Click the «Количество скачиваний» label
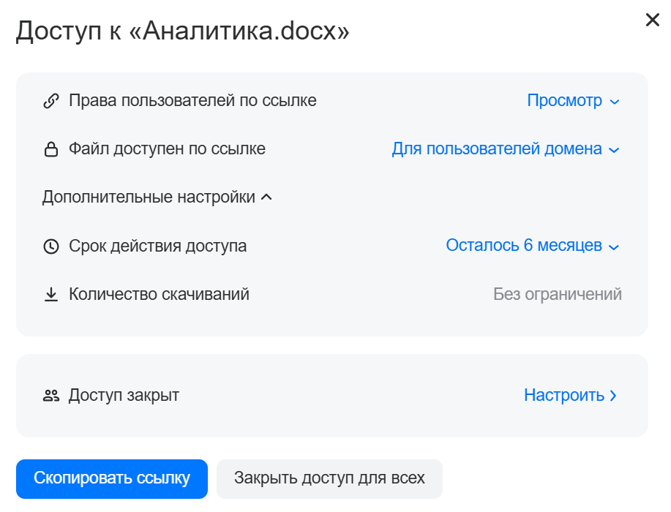 tap(159, 295)
